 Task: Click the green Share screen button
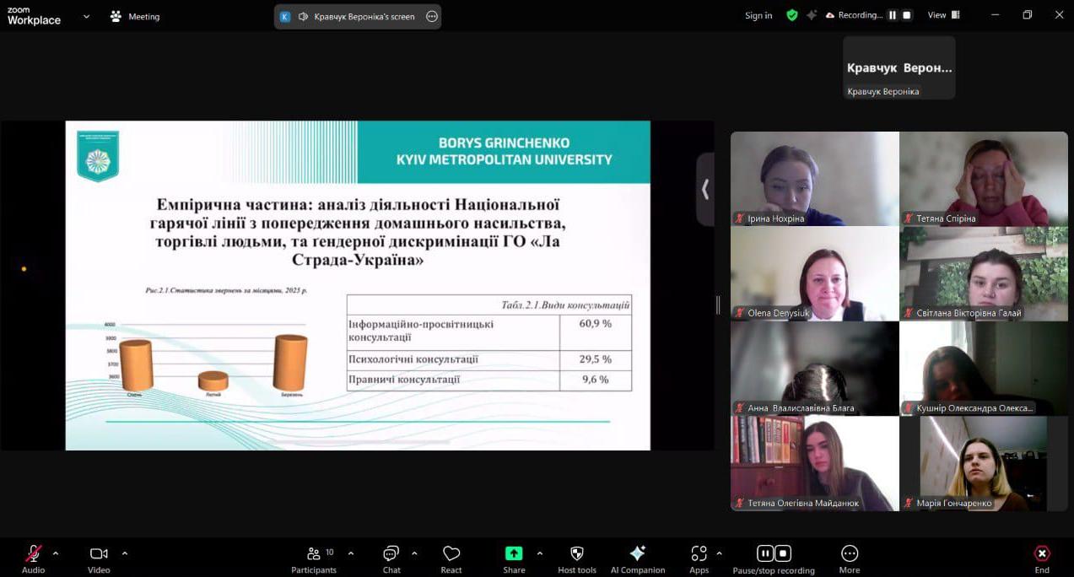pyautogui.click(x=514, y=554)
